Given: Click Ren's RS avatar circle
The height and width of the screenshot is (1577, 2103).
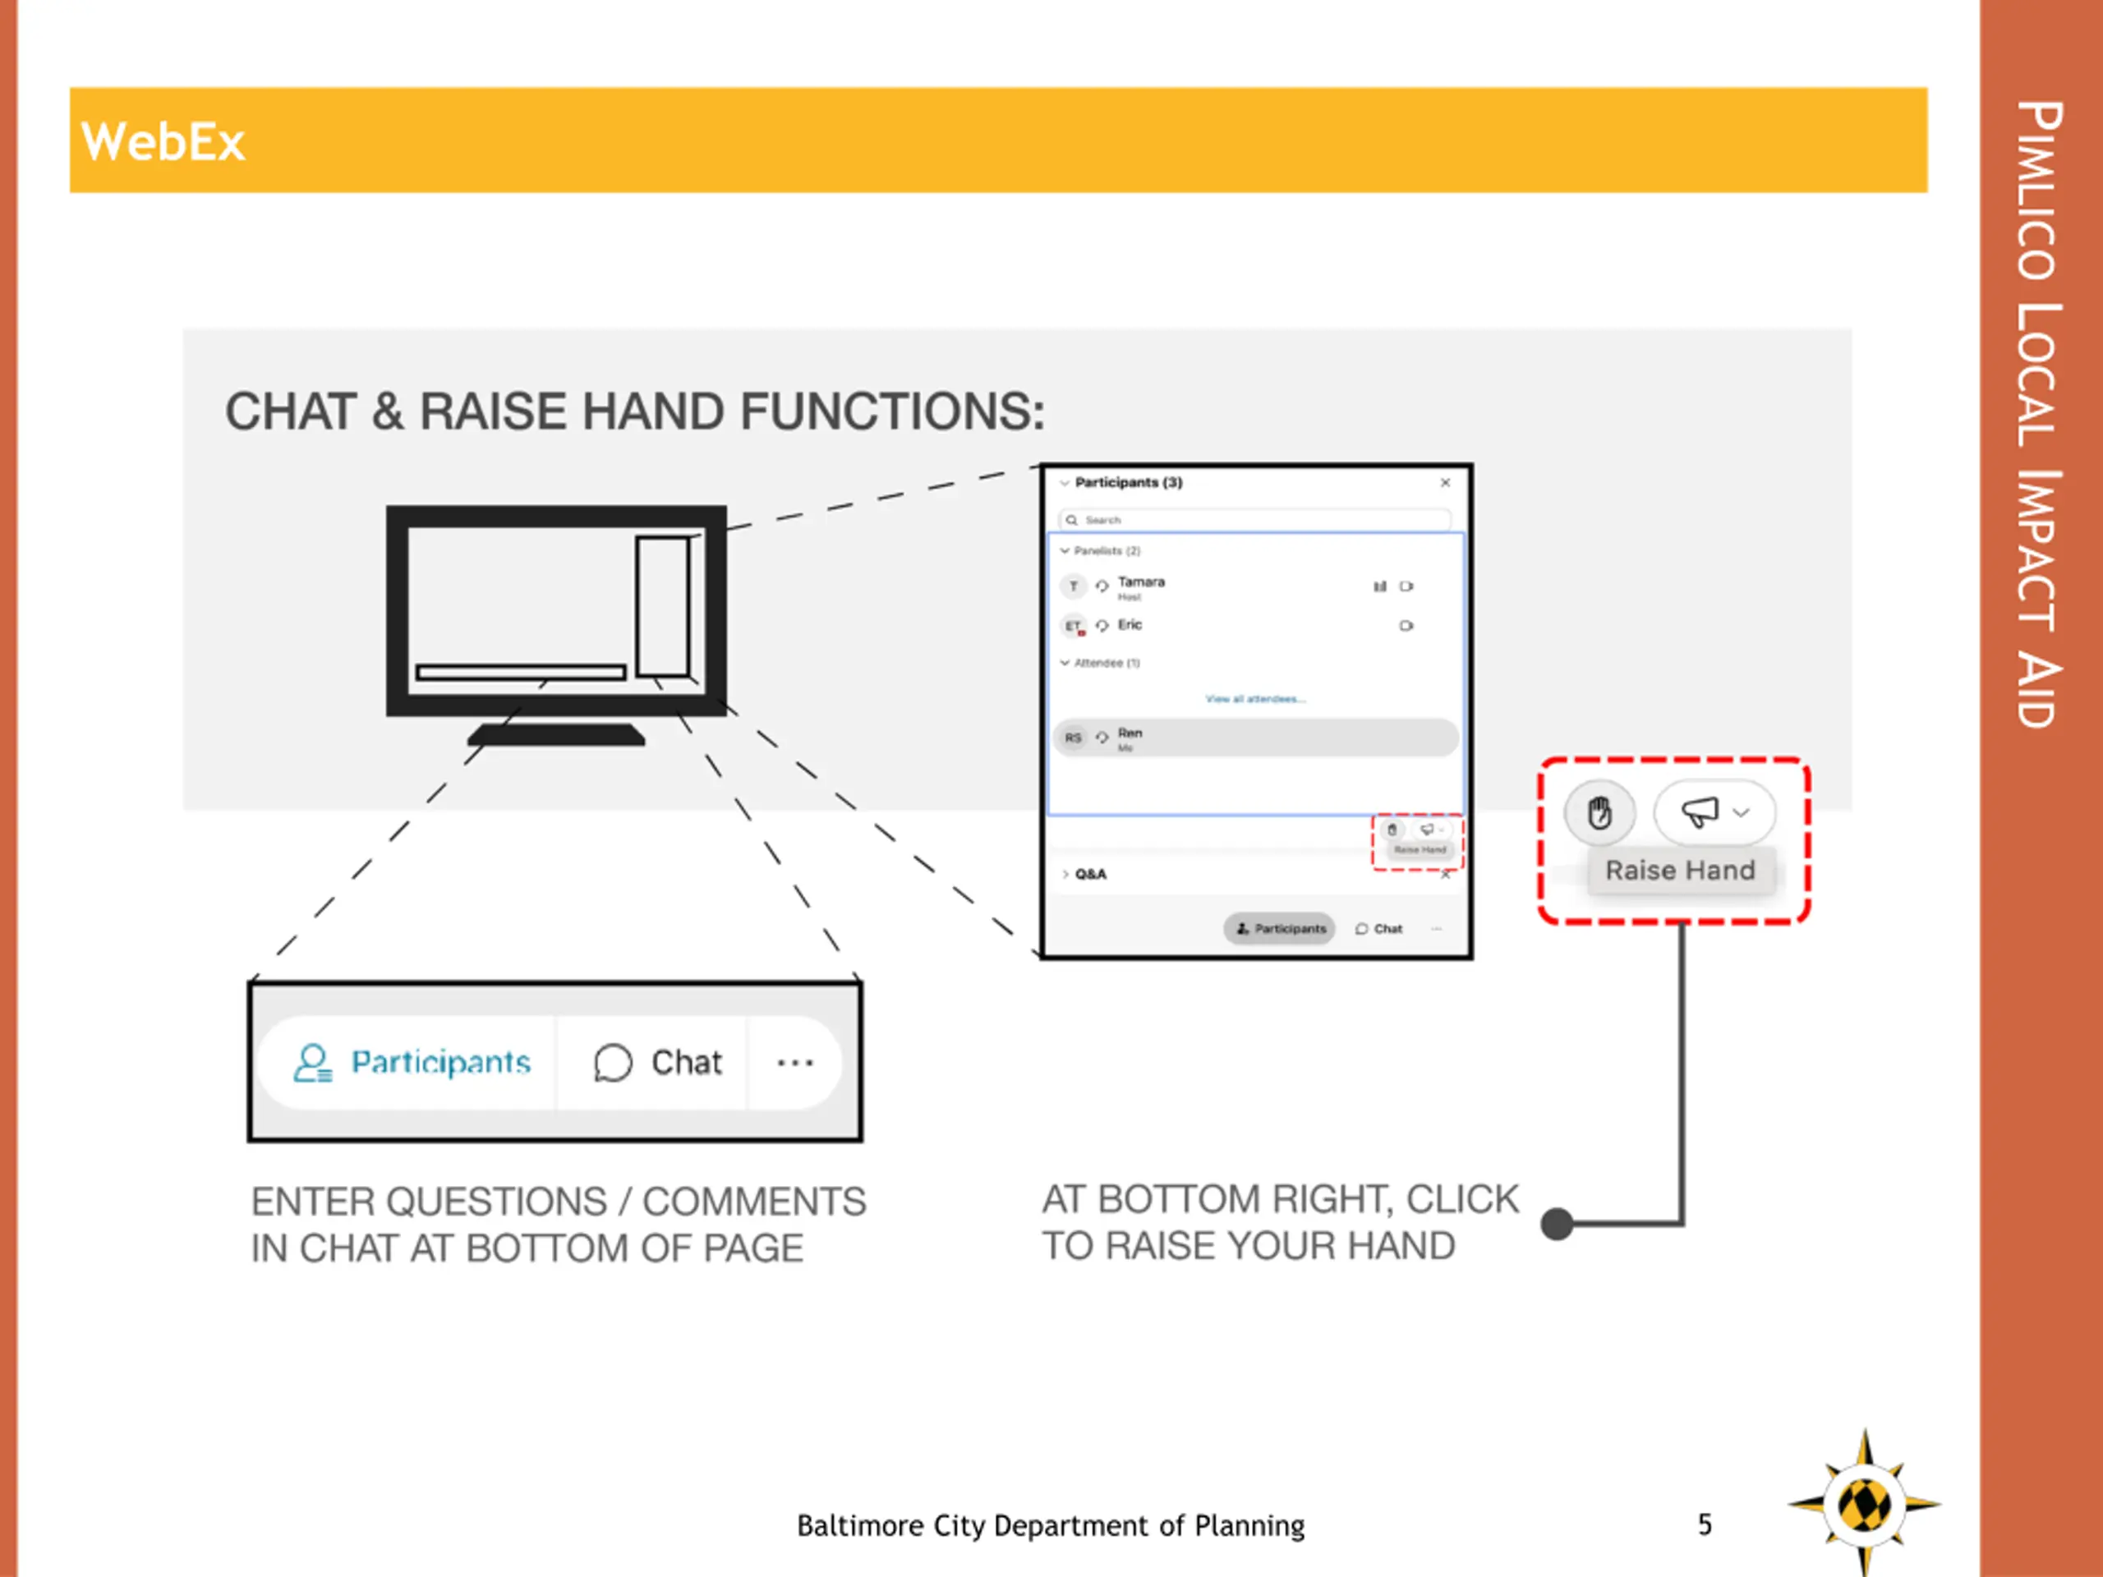Looking at the screenshot, I should point(1074,738).
